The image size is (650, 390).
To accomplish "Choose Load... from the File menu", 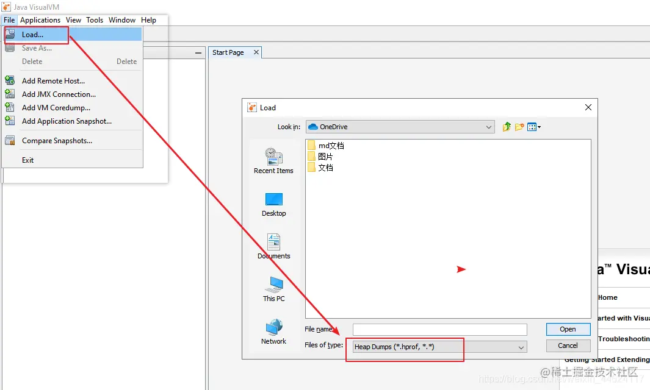I will [x=73, y=34].
